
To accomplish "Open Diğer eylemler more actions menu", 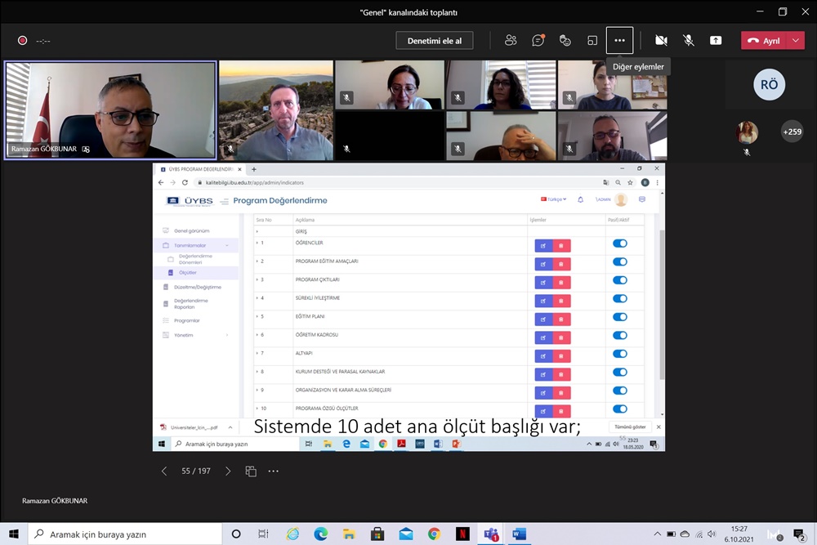I will click(619, 40).
